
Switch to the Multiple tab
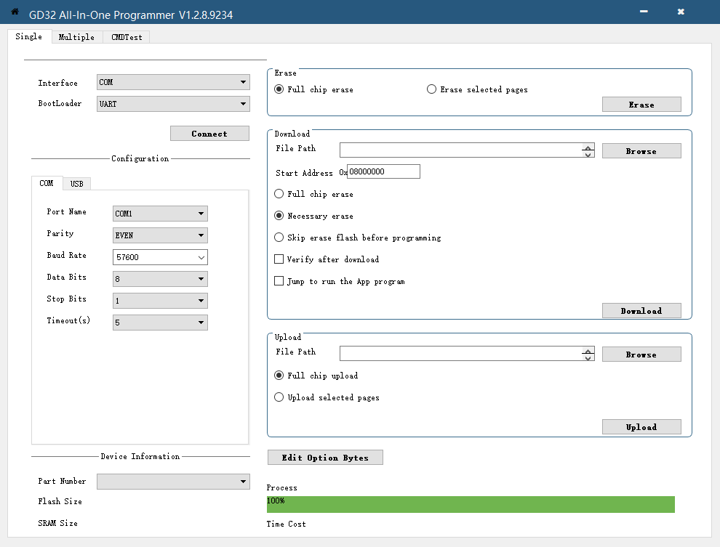pos(76,37)
